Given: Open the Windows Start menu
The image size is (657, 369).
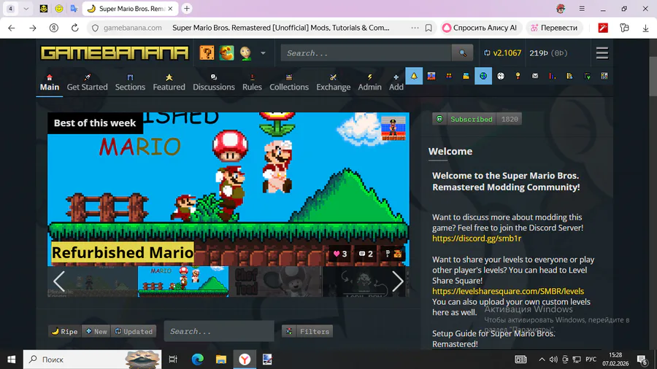Looking at the screenshot, I should [x=11, y=360].
